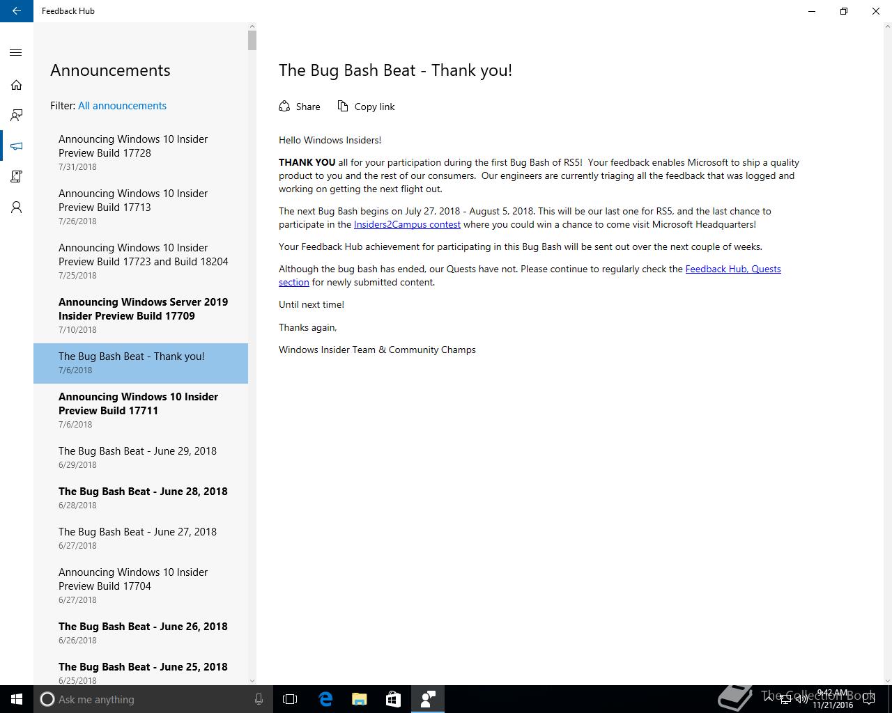Open Announcing Insider Preview Build 17713
Screen dimensions: 892x713
(x=141, y=207)
